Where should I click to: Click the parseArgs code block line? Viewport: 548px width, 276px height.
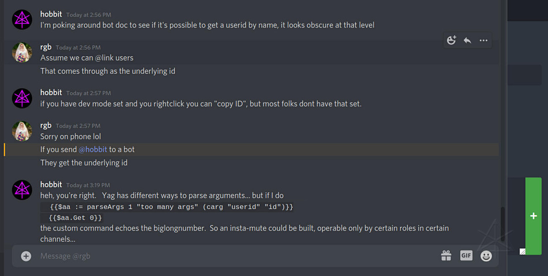pyautogui.click(x=171, y=207)
